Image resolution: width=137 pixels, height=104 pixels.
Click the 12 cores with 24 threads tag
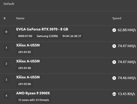click(x=34, y=100)
